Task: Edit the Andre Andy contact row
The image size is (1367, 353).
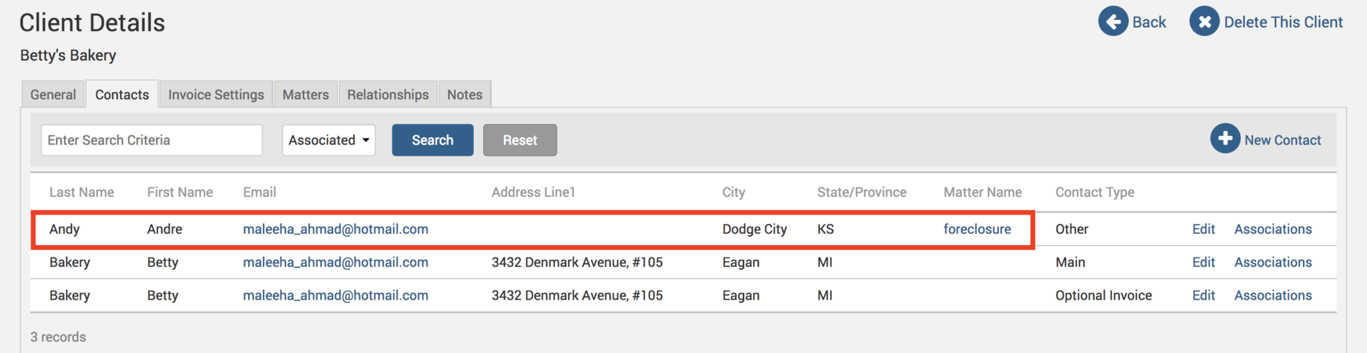Action: coord(1203,229)
